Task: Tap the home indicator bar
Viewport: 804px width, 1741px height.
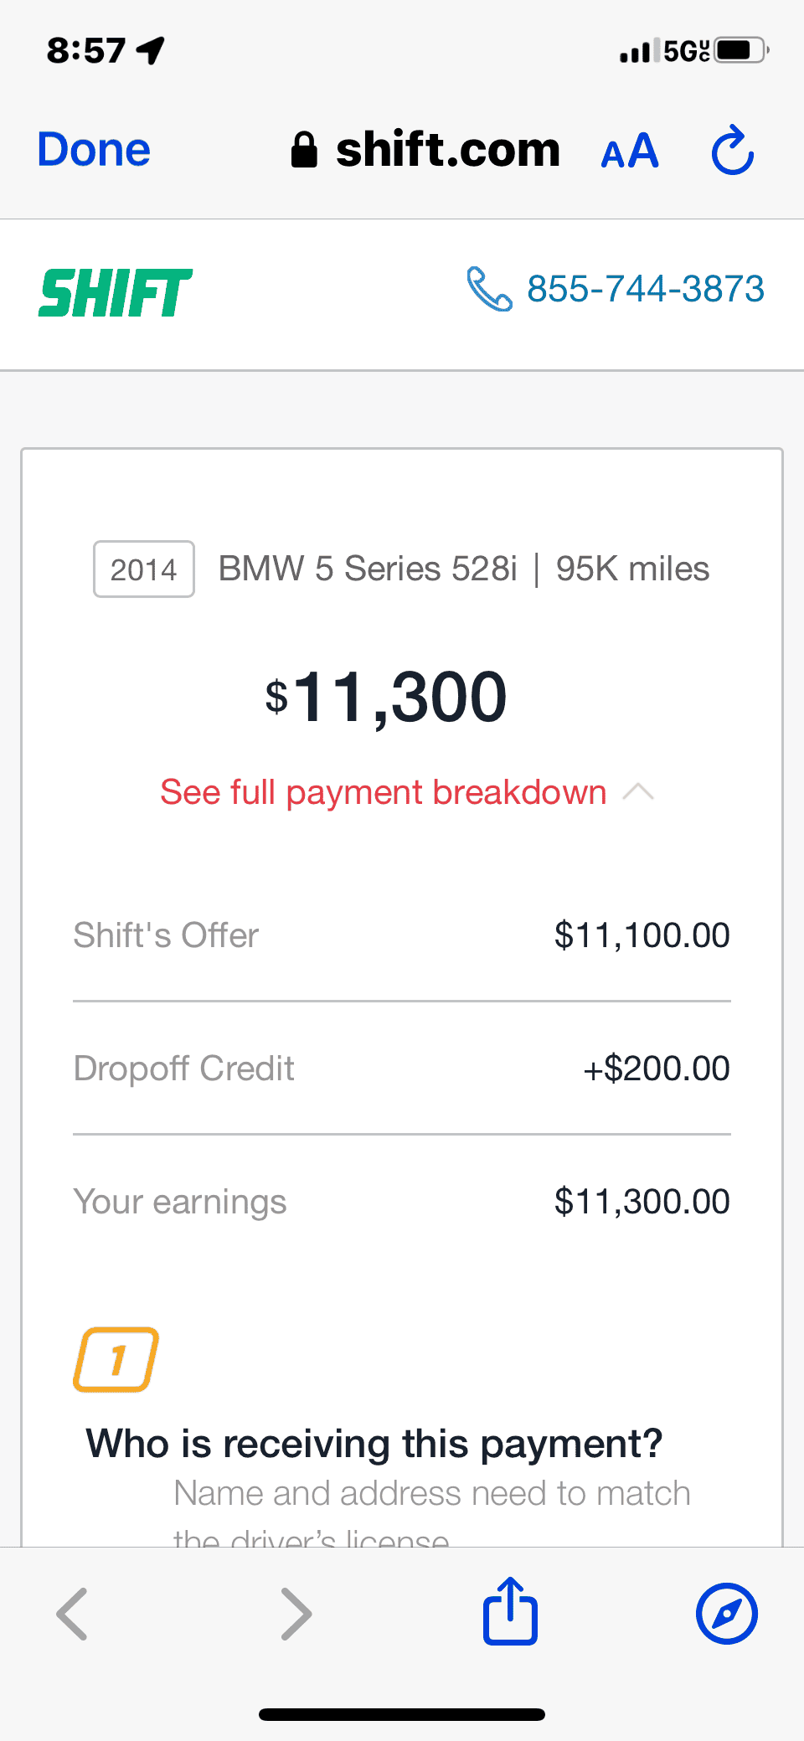Action: point(402,1714)
